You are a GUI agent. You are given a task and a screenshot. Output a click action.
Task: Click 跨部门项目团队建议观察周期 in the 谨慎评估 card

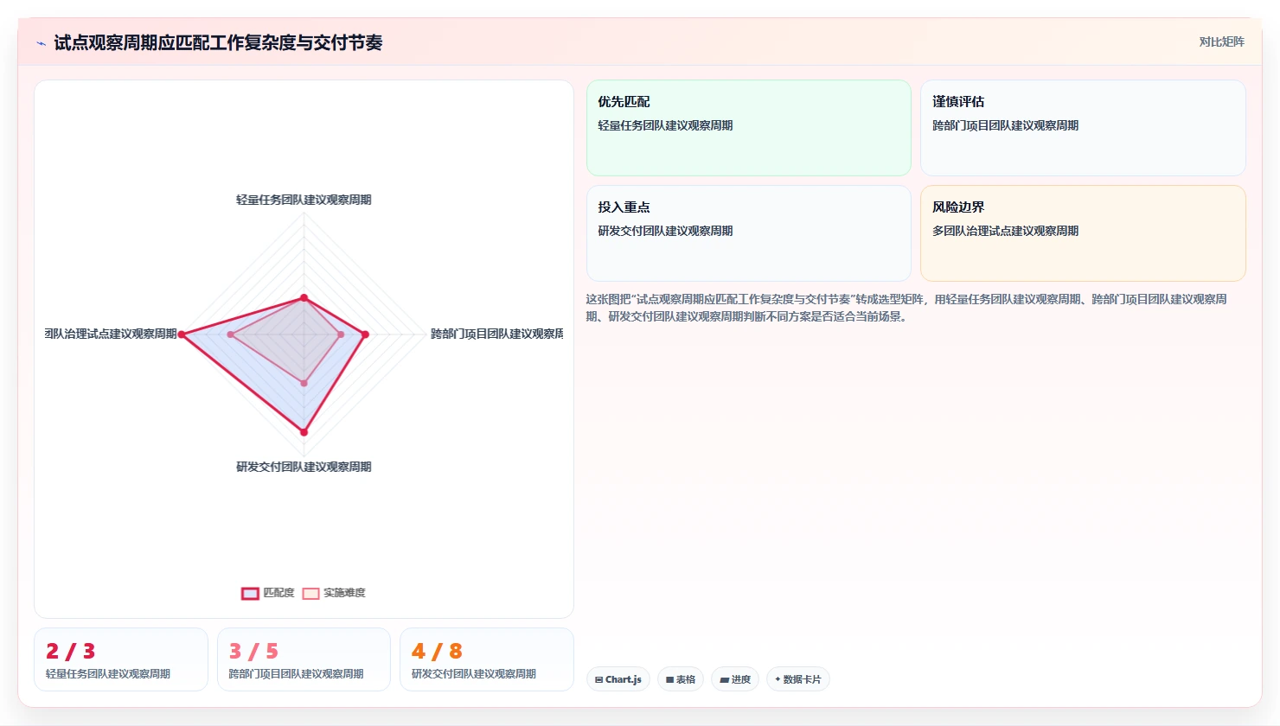pyautogui.click(x=1005, y=125)
